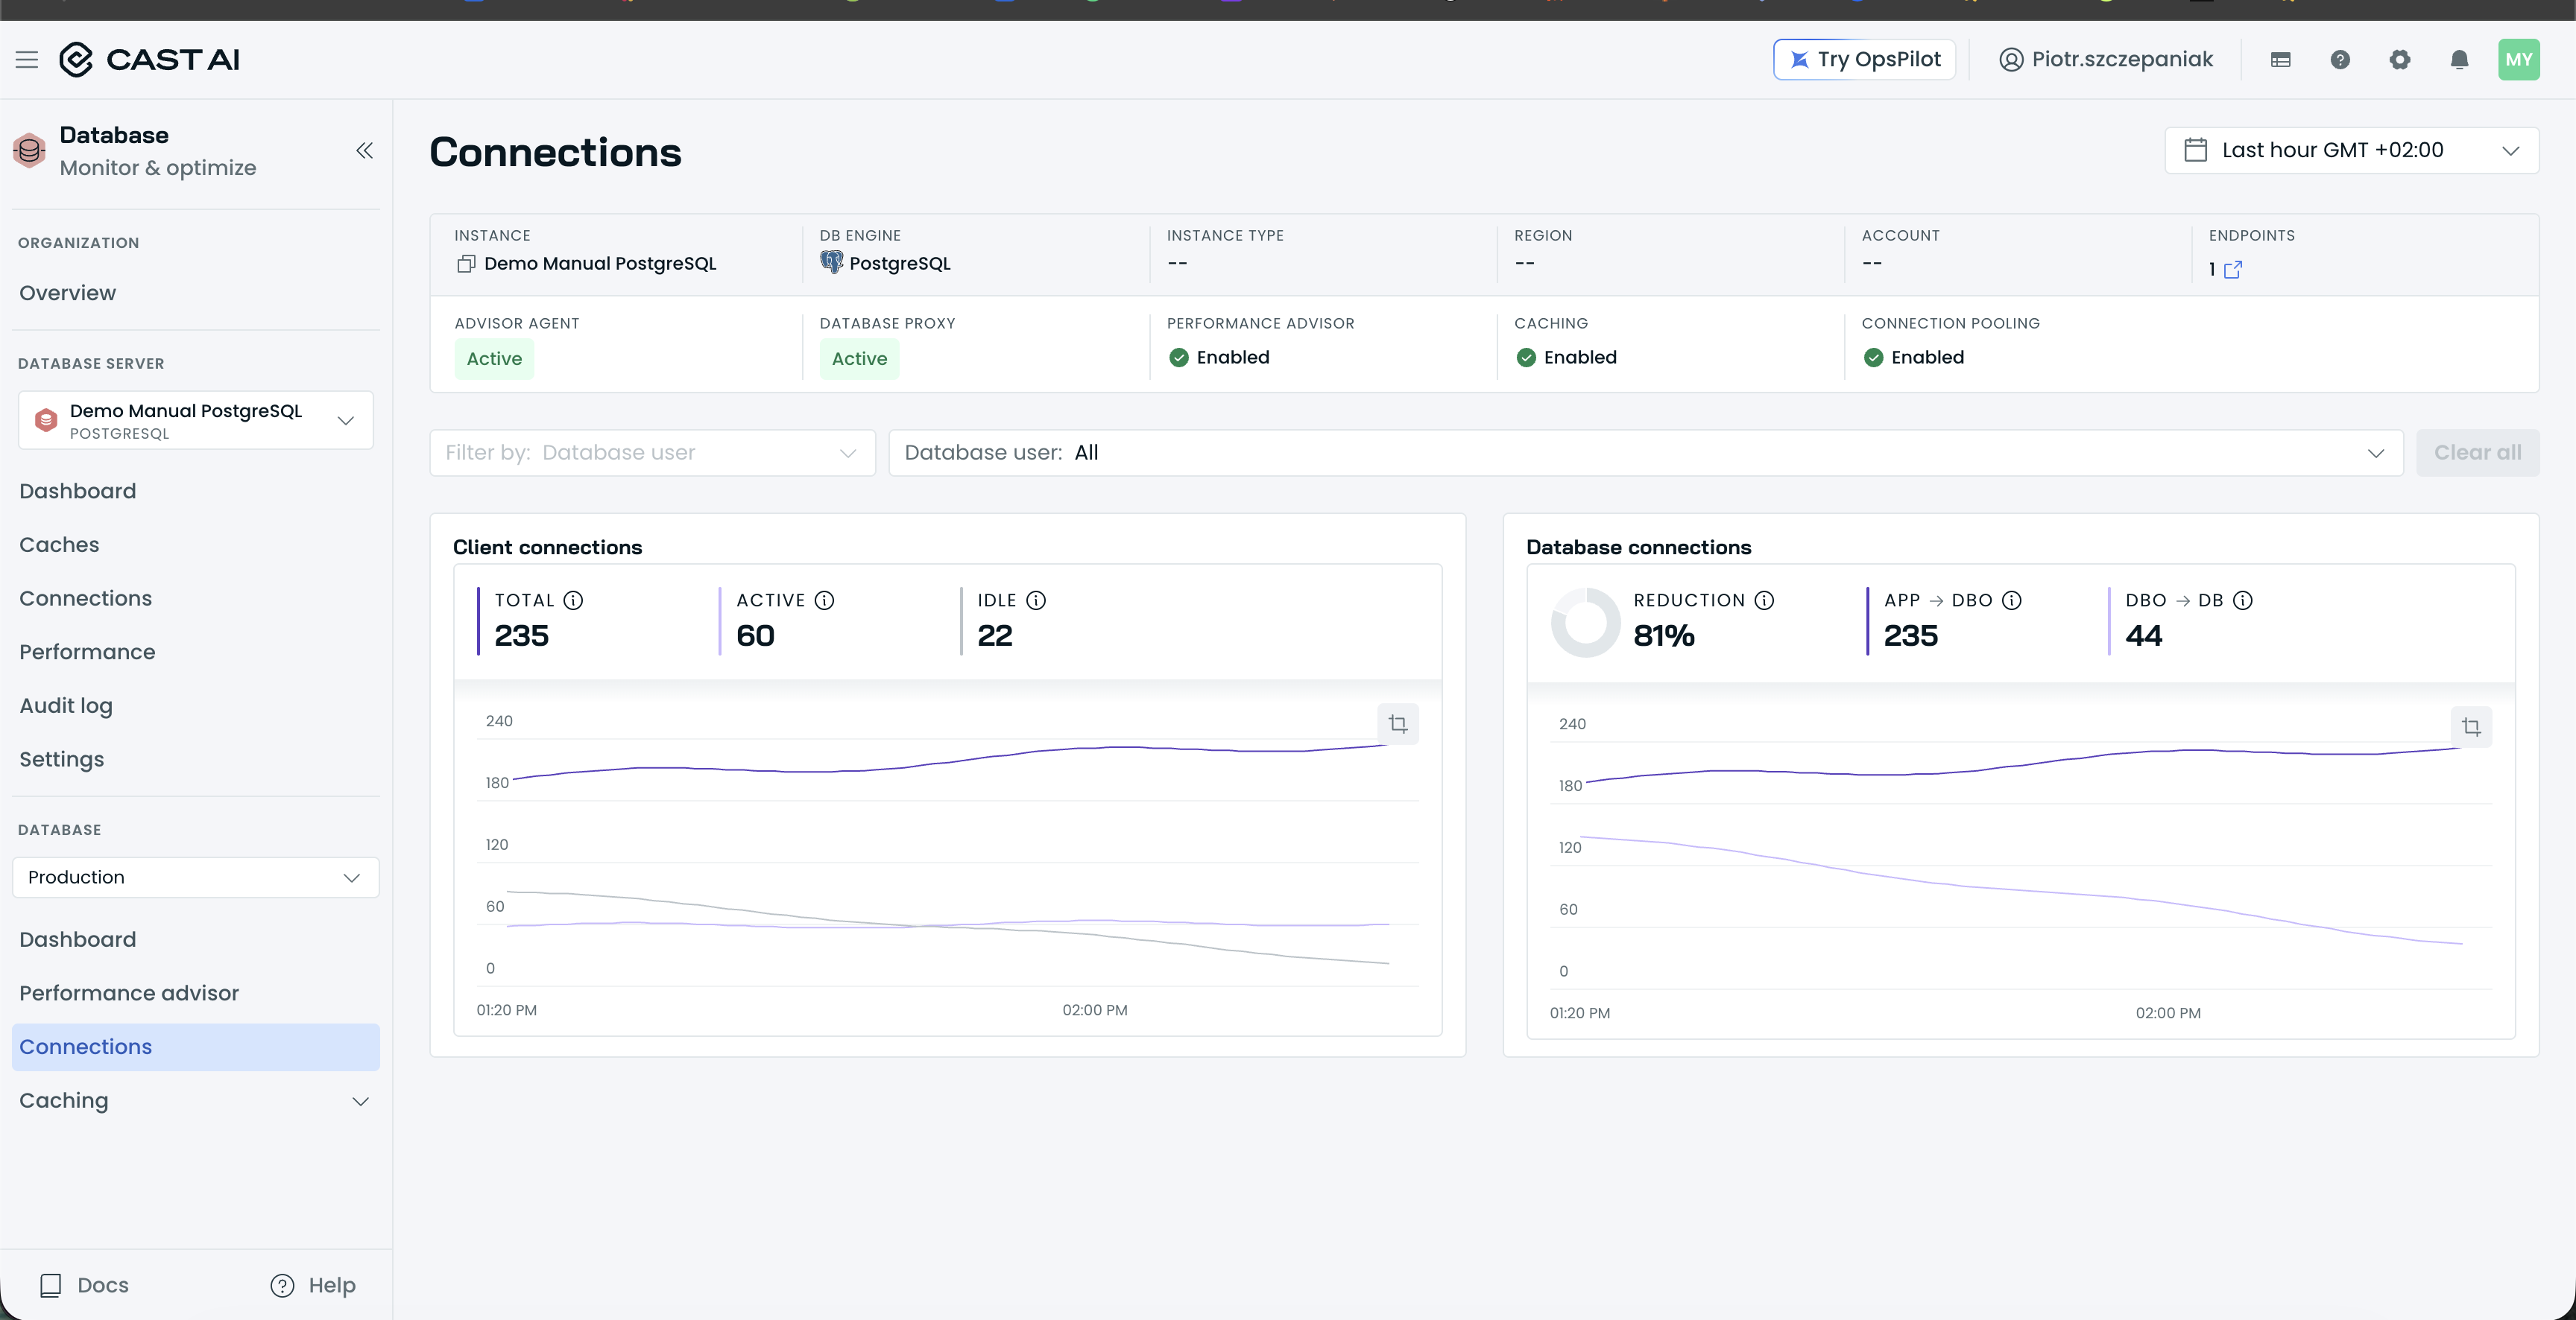Viewport: 2576px width, 1320px height.
Task: Click the Active badge under Advisor Agent
Action: click(494, 359)
